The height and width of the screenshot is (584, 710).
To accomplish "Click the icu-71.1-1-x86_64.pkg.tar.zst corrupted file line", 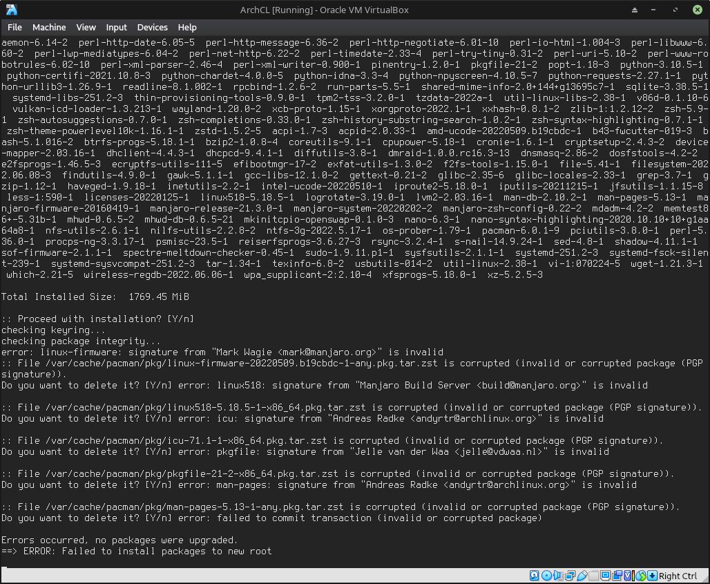I will pyautogui.click(x=332, y=440).
